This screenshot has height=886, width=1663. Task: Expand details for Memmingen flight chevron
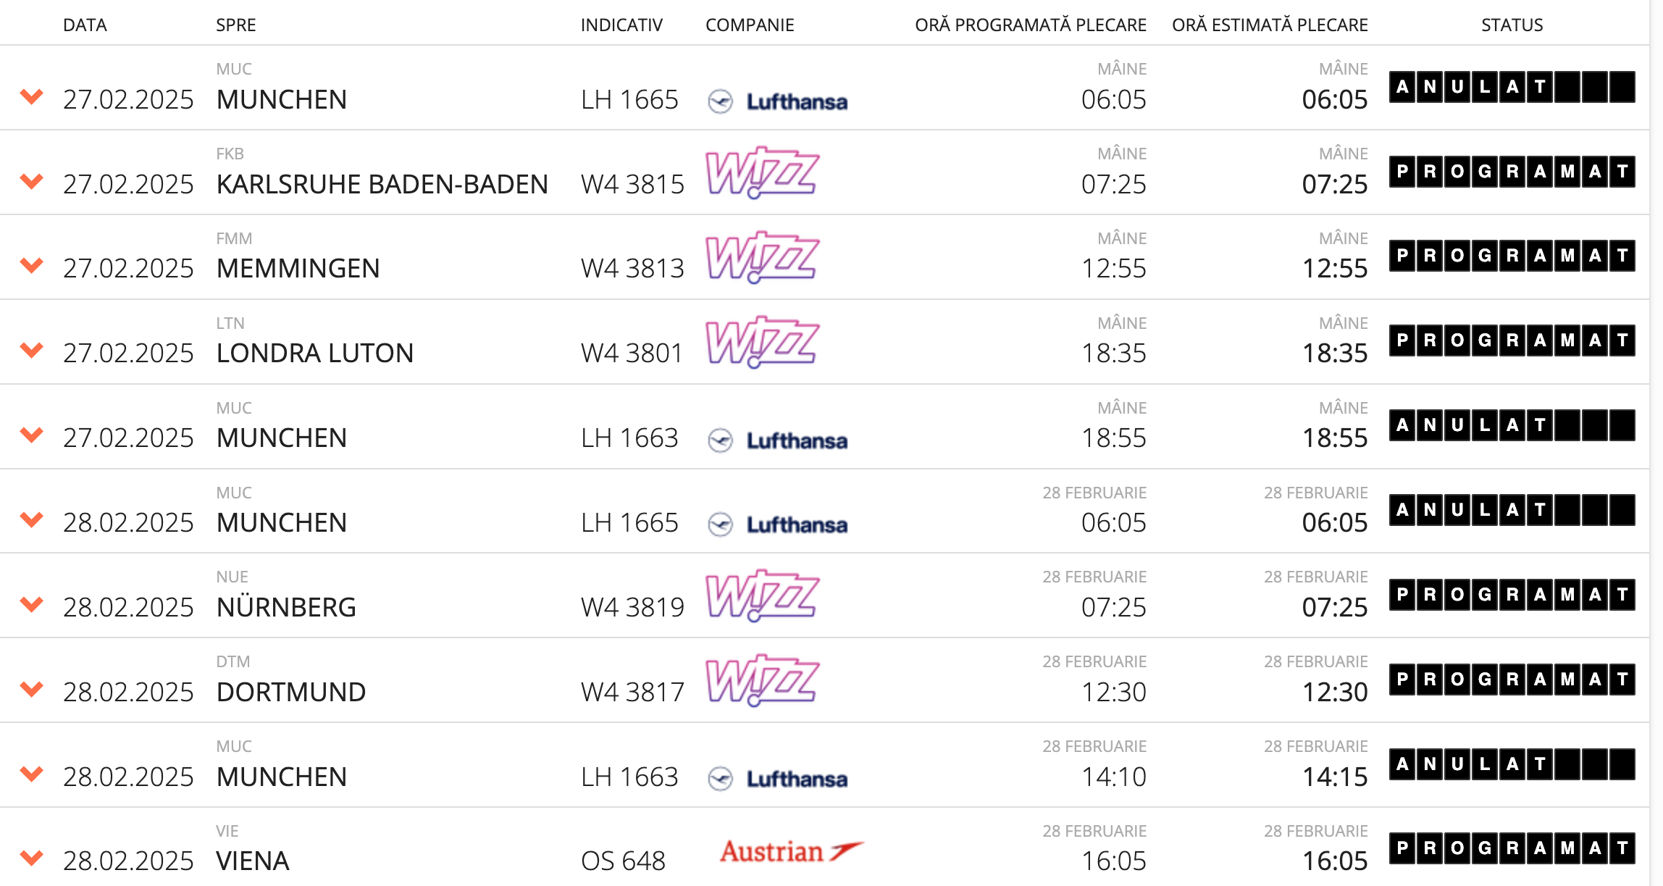tap(32, 265)
